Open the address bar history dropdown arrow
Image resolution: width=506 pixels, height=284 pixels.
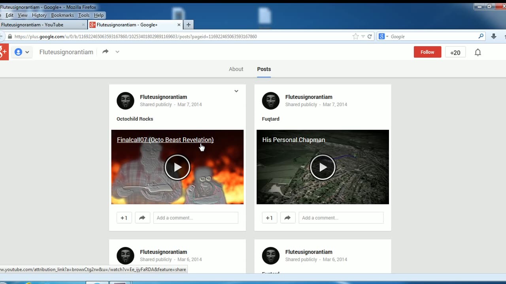click(363, 36)
